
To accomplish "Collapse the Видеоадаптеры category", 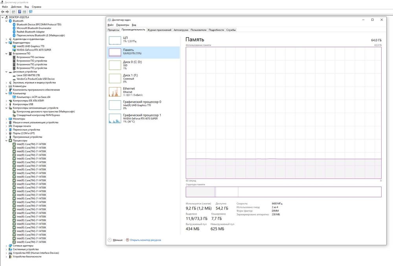I will point(6,43).
